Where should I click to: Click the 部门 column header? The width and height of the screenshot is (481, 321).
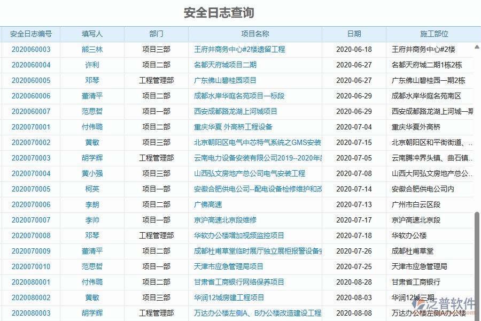point(156,34)
